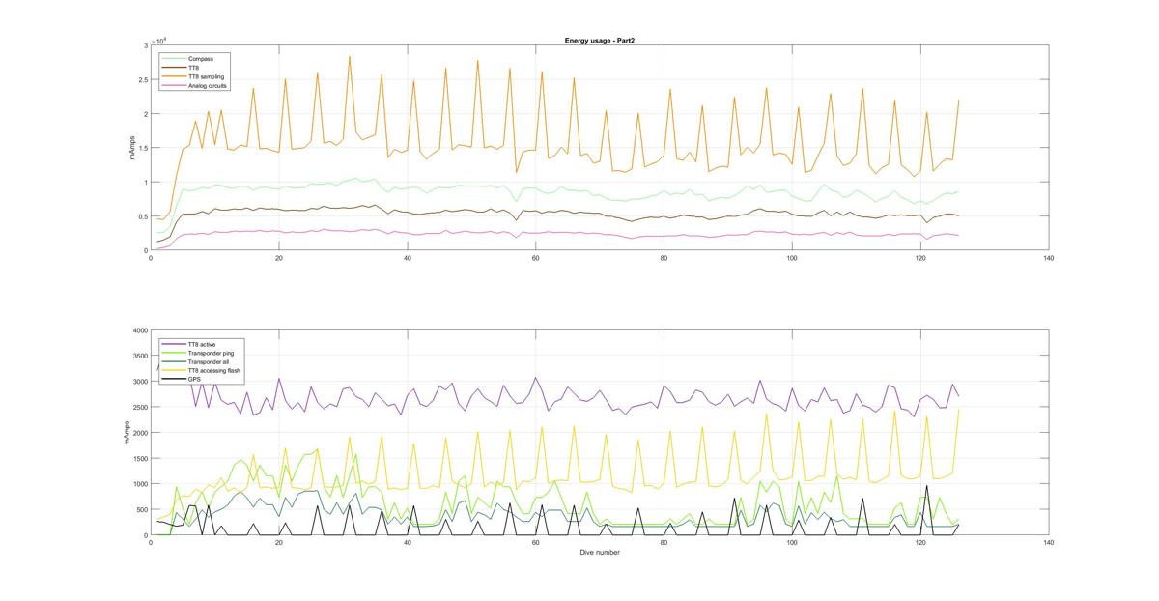Click the "80" x-axis tick on the Energy usage plot
Screen dimensions: 1159x601
pos(664,259)
